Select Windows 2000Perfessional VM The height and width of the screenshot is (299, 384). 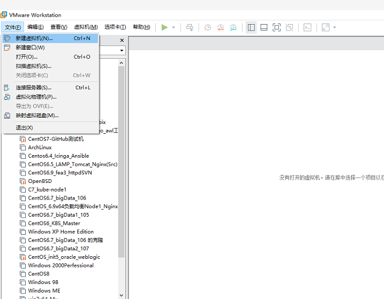[61, 265]
